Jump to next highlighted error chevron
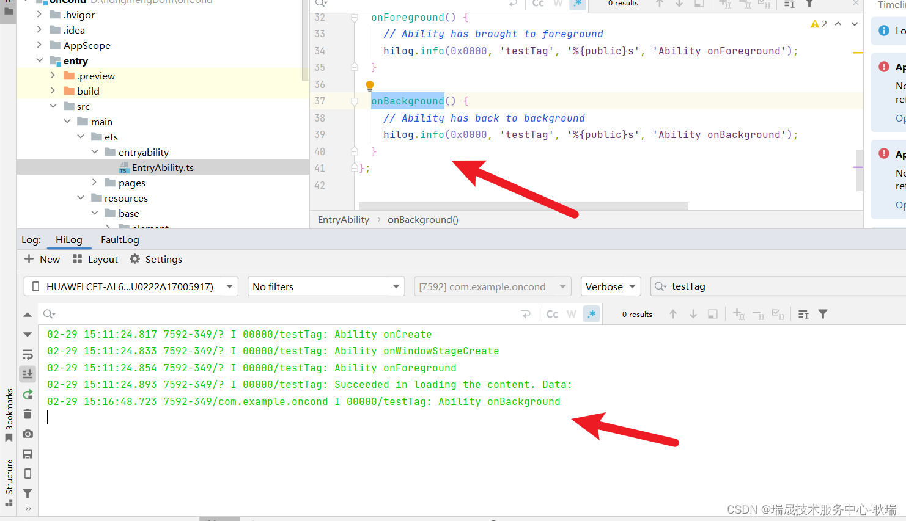Image resolution: width=906 pixels, height=521 pixels. coord(855,24)
